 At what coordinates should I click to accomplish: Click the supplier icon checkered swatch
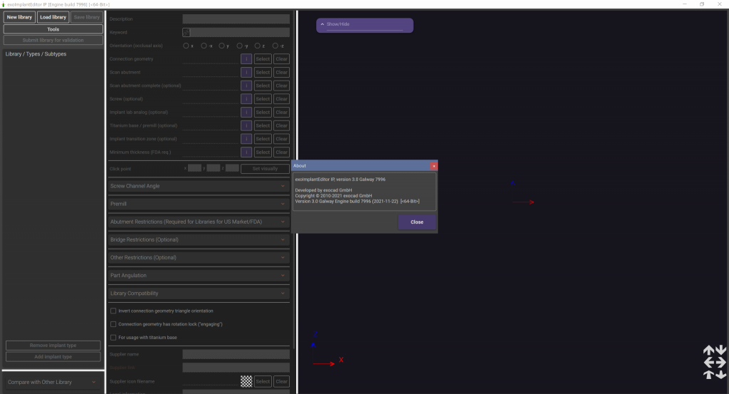pyautogui.click(x=246, y=381)
